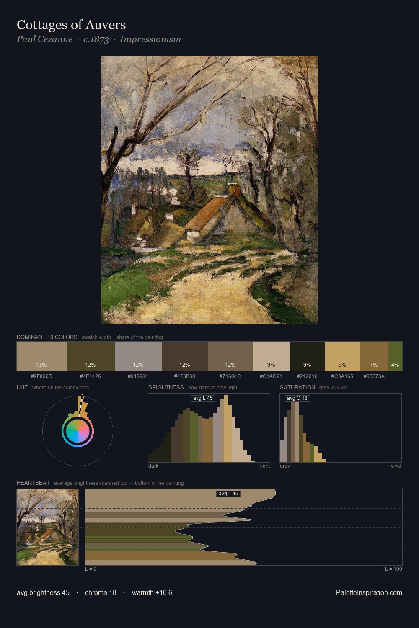The height and width of the screenshot is (628, 419).
Task: Select the #473B30 dark brown swatch
Action: [185, 356]
